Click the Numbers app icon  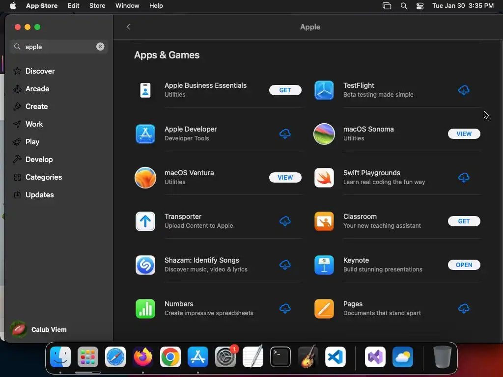145,308
